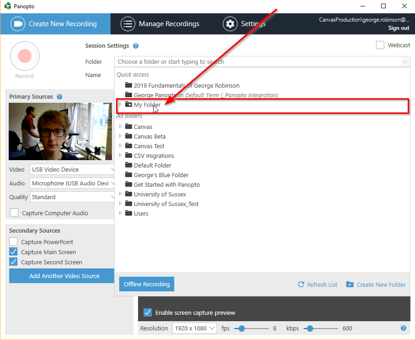The image size is (415, 340).
Task: Click folder icon beside George Panopto
Action: point(129,95)
